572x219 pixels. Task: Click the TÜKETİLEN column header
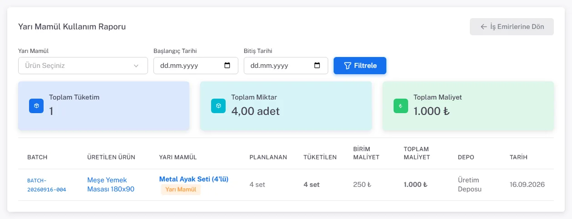tap(320, 157)
